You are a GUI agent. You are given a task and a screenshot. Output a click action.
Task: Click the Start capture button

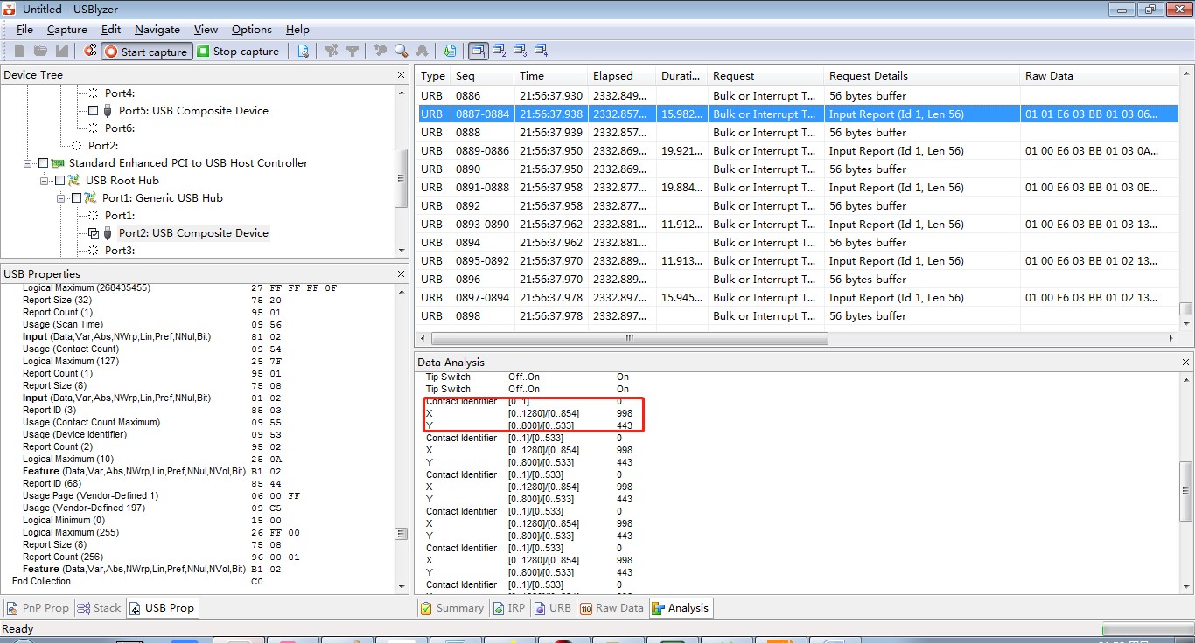146,51
